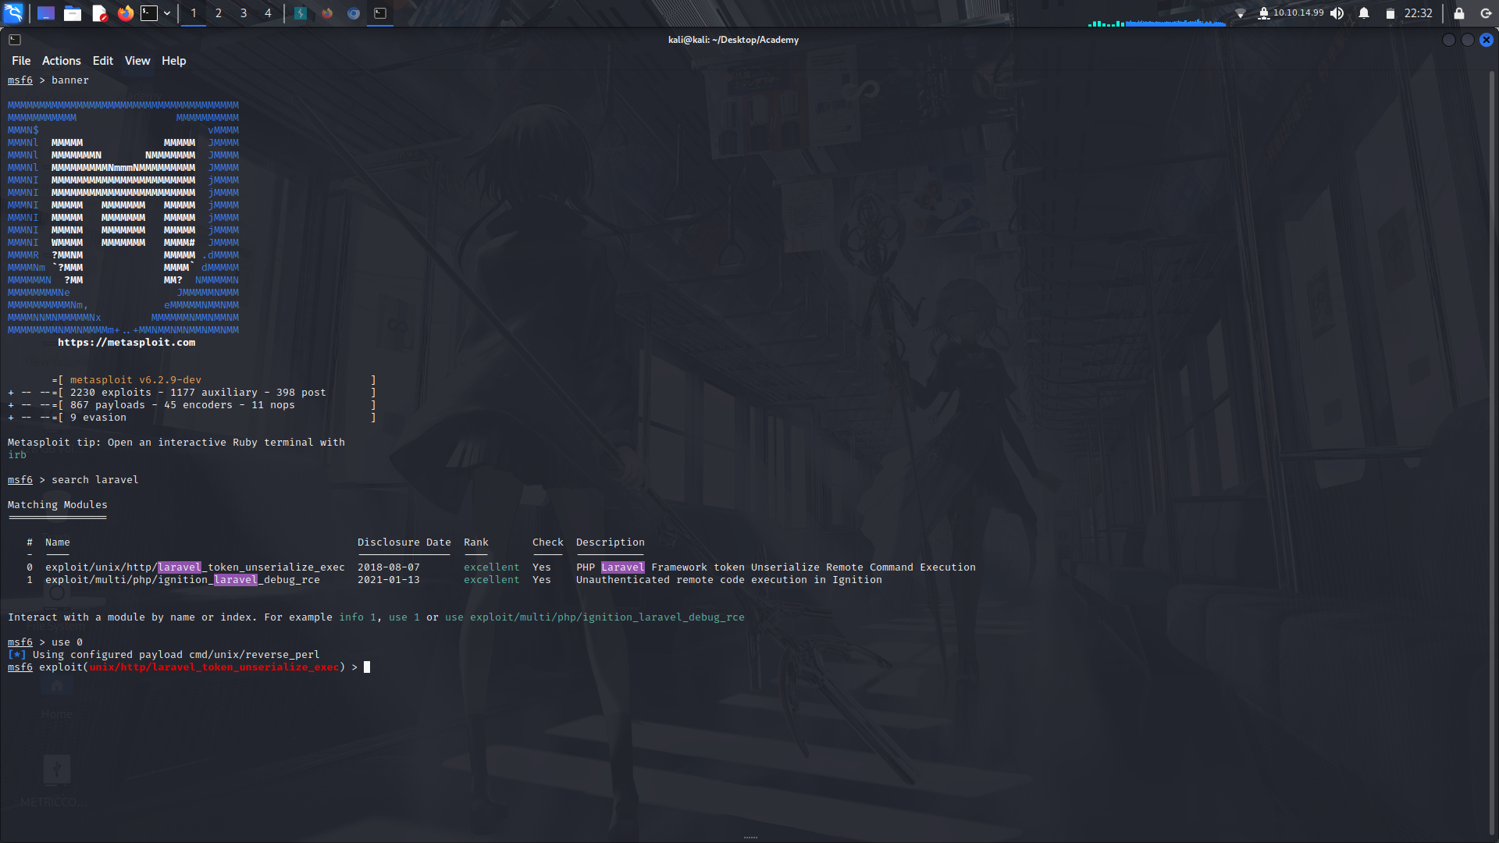Switch to workspace 3

244,13
